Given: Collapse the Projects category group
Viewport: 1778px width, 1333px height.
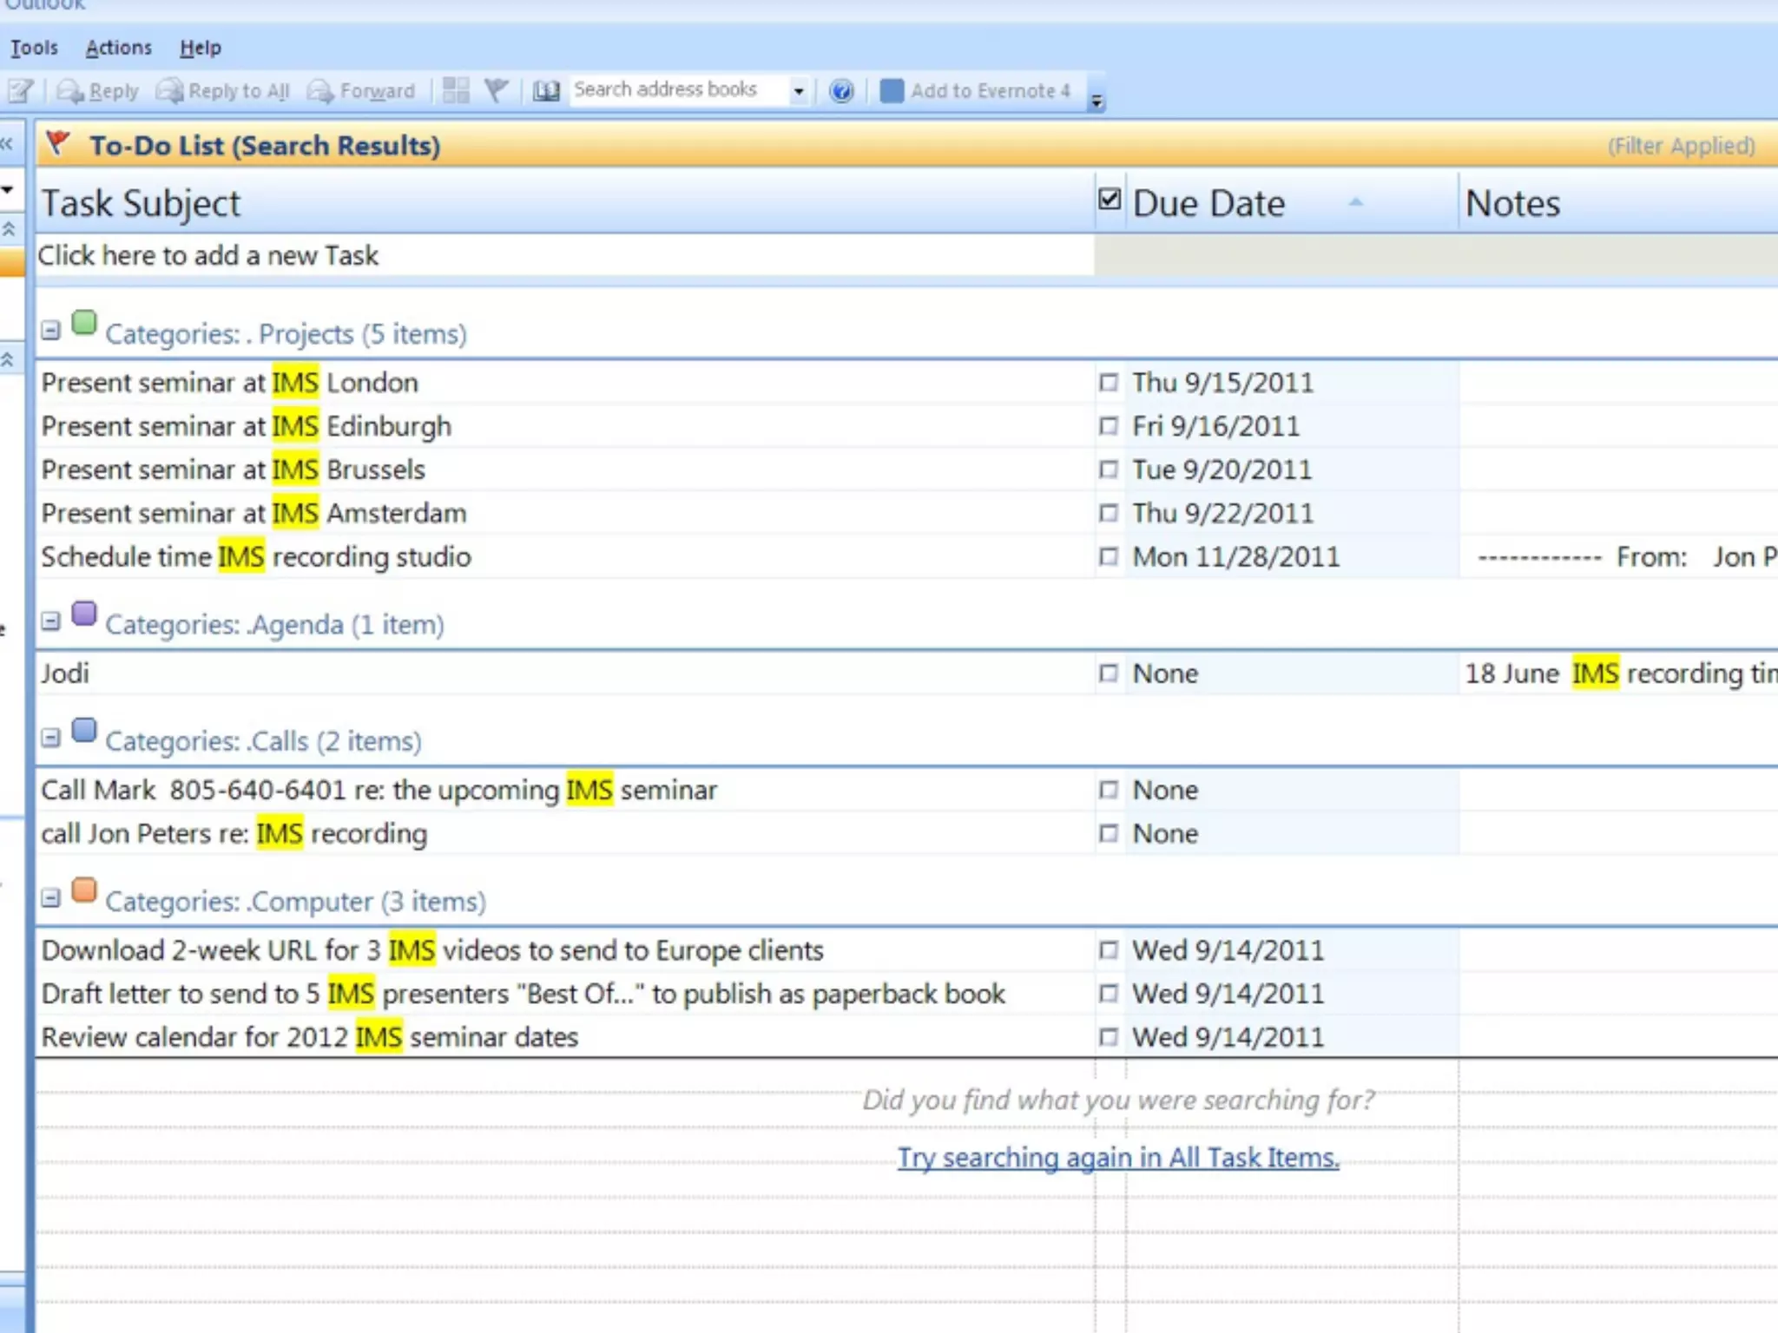Looking at the screenshot, I should pos(51,331).
